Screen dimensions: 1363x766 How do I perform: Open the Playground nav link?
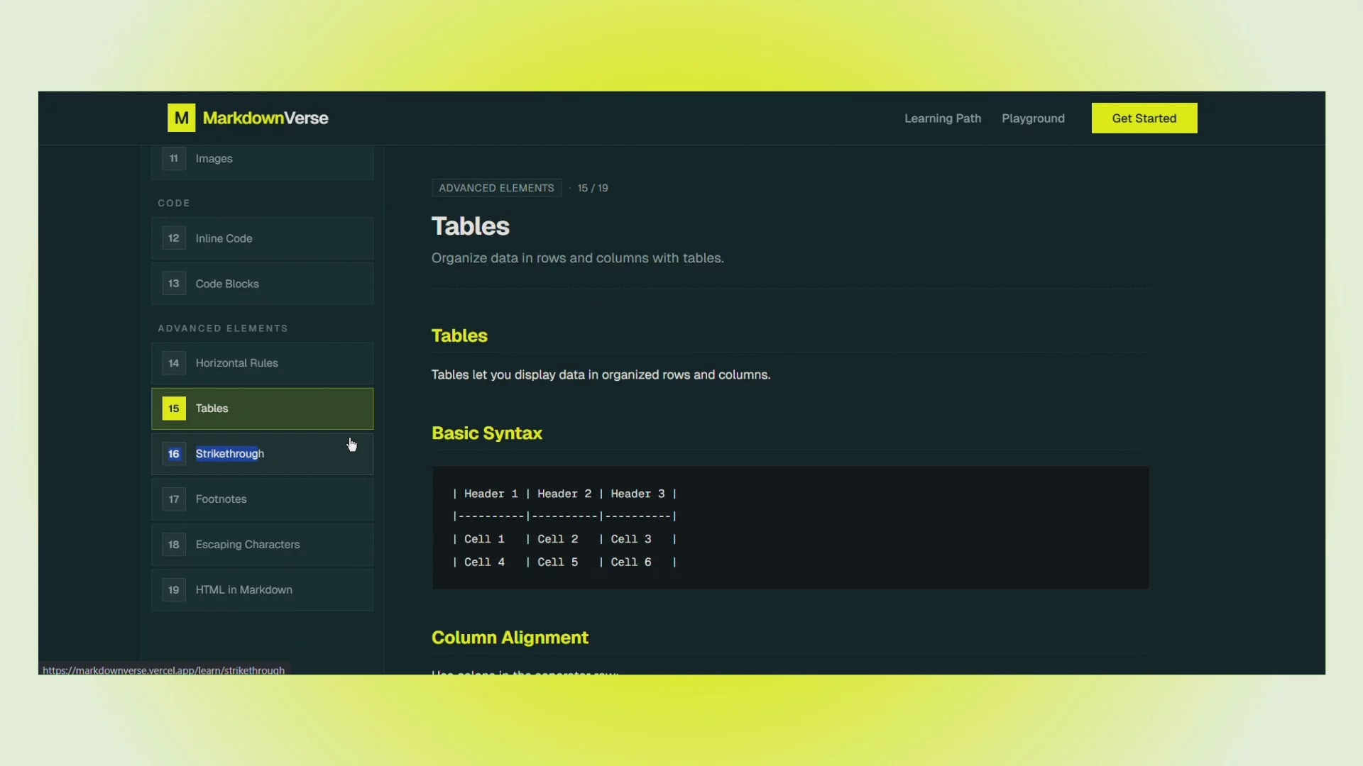click(1032, 118)
